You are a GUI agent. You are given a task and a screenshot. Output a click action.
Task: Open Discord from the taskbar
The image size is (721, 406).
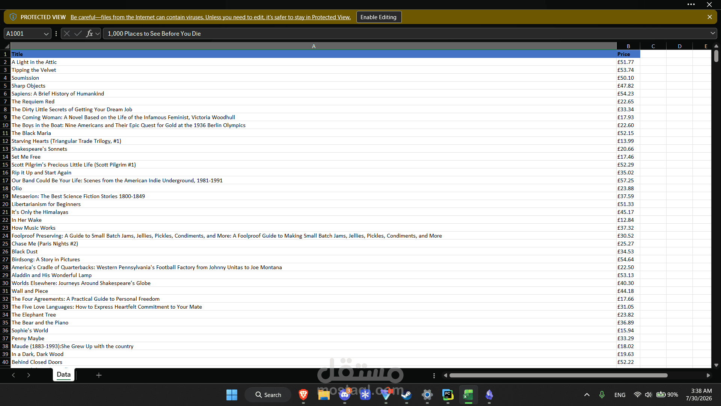345,395
